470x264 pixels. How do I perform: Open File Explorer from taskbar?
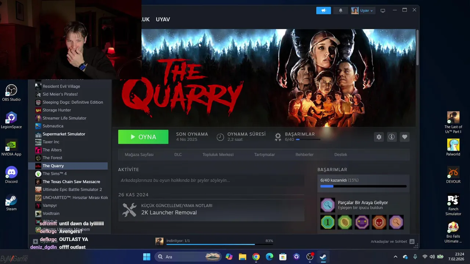point(242,257)
